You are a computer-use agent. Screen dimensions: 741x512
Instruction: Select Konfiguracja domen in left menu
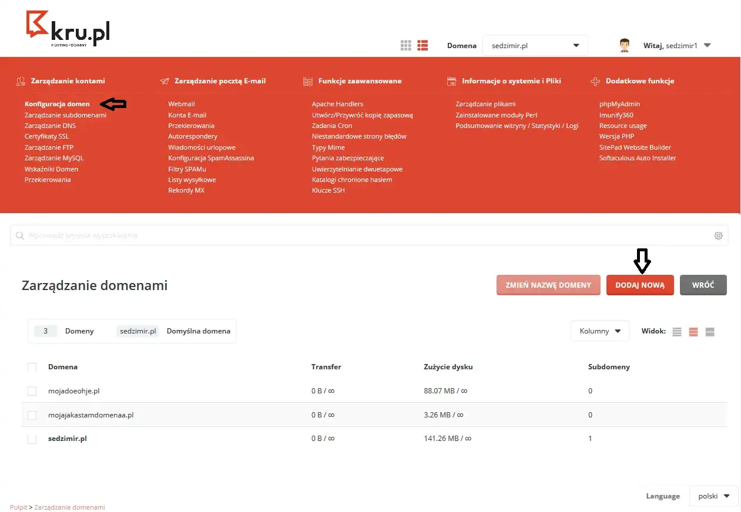point(56,103)
